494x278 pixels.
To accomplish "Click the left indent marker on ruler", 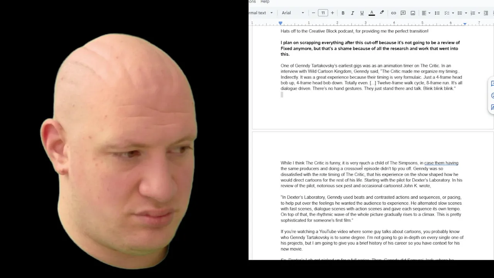I will [281, 24].
